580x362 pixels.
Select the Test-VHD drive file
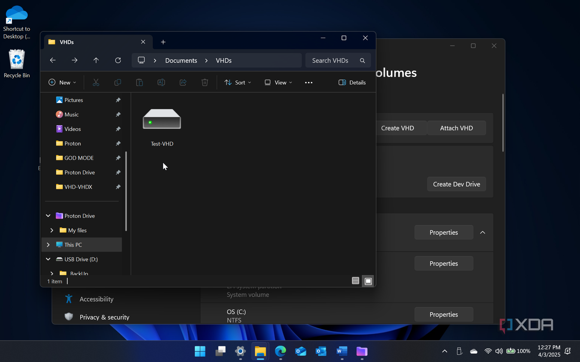coord(162,127)
